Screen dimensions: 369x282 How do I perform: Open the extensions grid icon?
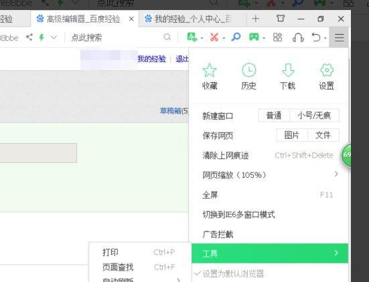277,37
